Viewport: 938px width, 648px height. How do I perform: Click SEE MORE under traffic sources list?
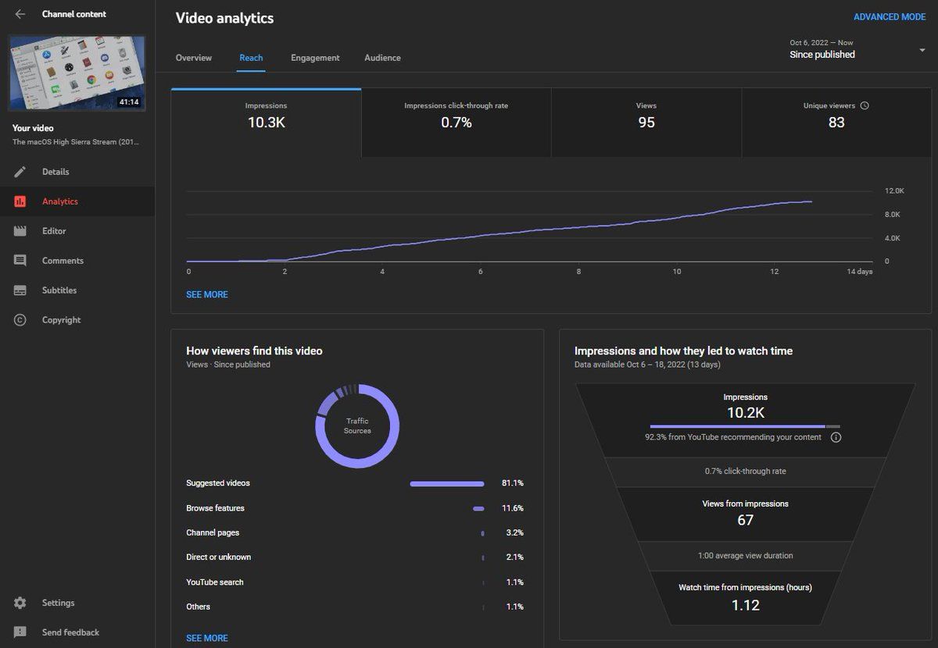(207, 638)
